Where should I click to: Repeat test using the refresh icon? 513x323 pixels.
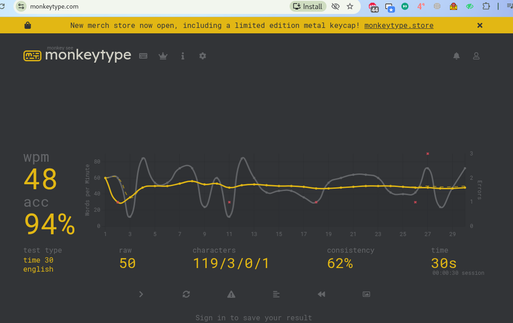pyautogui.click(x=186, y=294)
